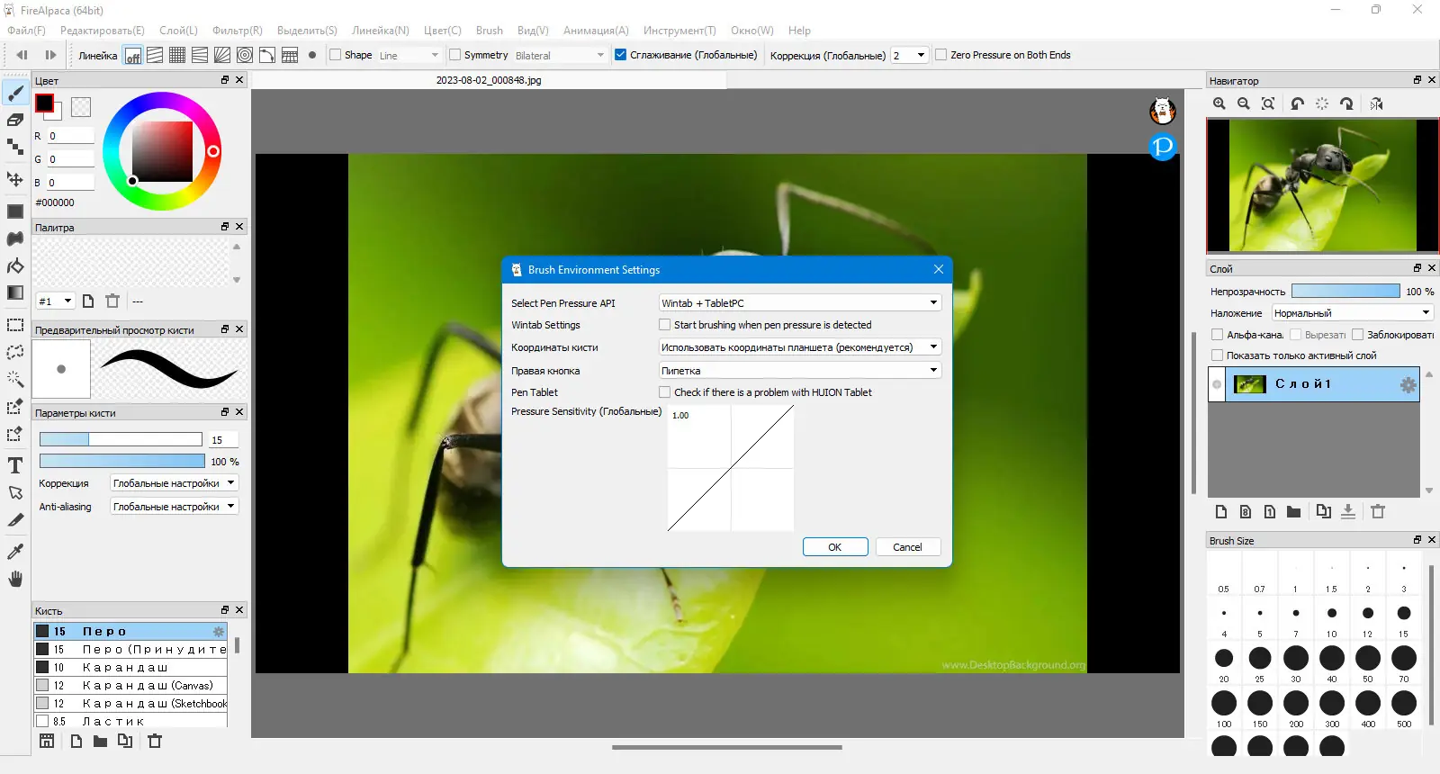Image resolution: width=1440 pixels, height=774 pixels.
Task: Delete the selected brush in Кисть panel
Action: click(155, 742)
